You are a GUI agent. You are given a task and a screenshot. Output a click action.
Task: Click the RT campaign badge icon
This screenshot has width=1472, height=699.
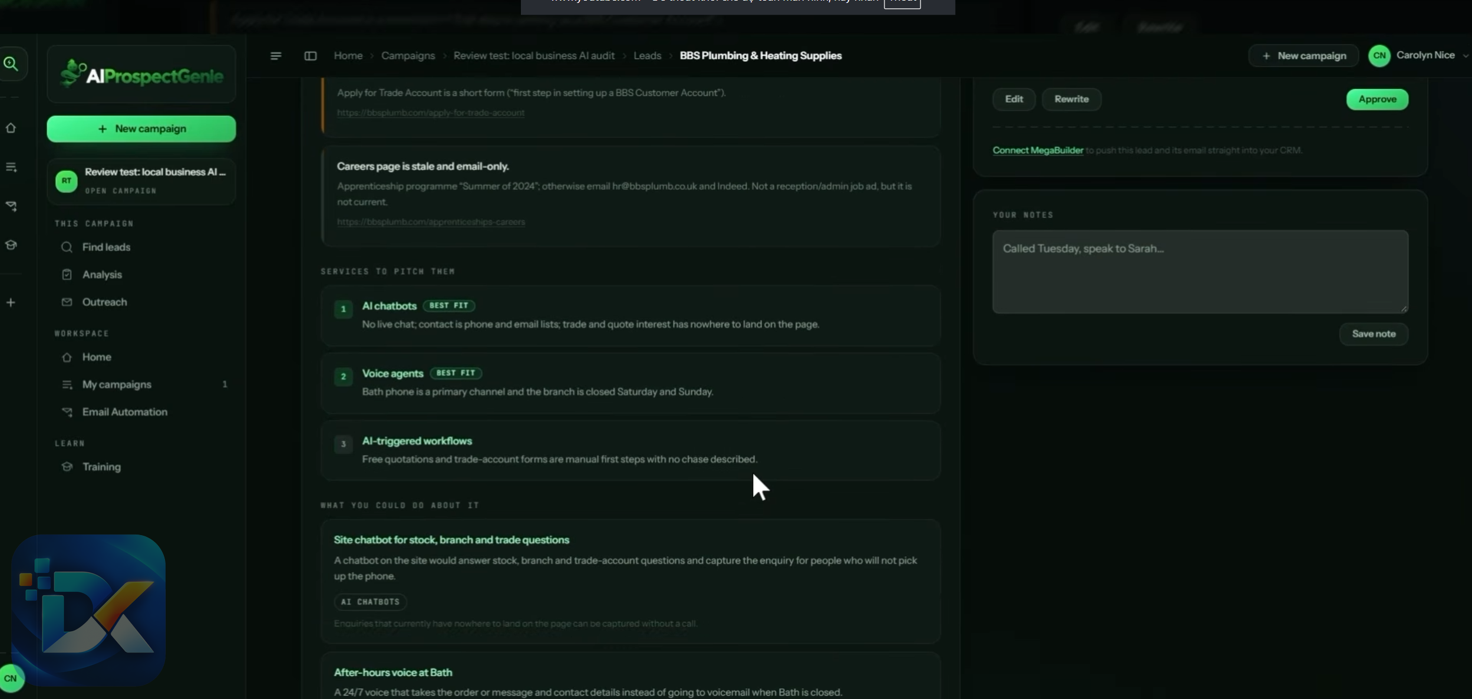[67, 181]
